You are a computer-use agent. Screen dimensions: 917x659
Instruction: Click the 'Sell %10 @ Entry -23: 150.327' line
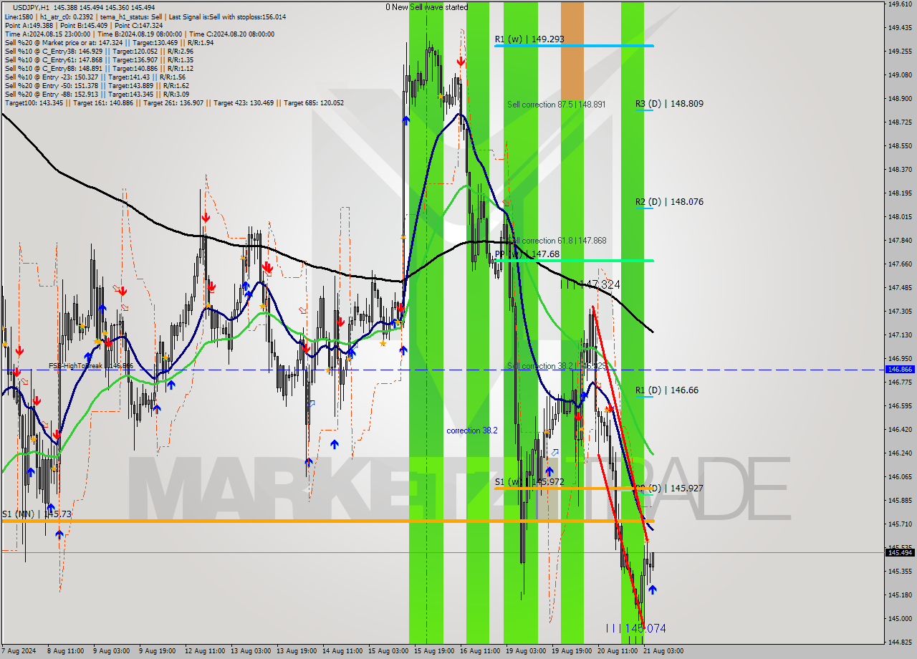click(95, 77)
